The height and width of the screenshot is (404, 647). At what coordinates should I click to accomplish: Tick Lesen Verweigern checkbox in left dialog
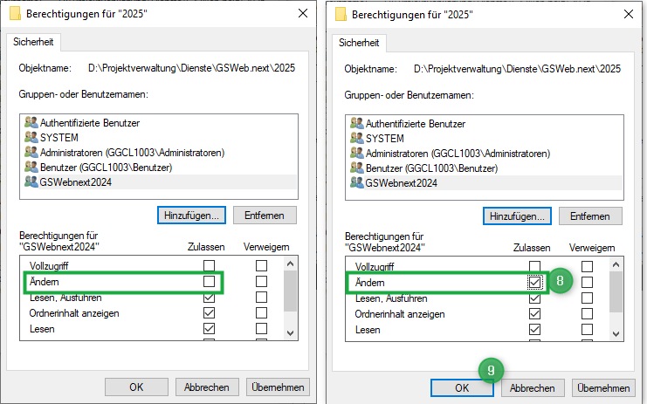[x=261, y=329]
